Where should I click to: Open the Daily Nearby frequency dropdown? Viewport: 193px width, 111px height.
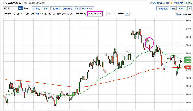coord(96,14)
